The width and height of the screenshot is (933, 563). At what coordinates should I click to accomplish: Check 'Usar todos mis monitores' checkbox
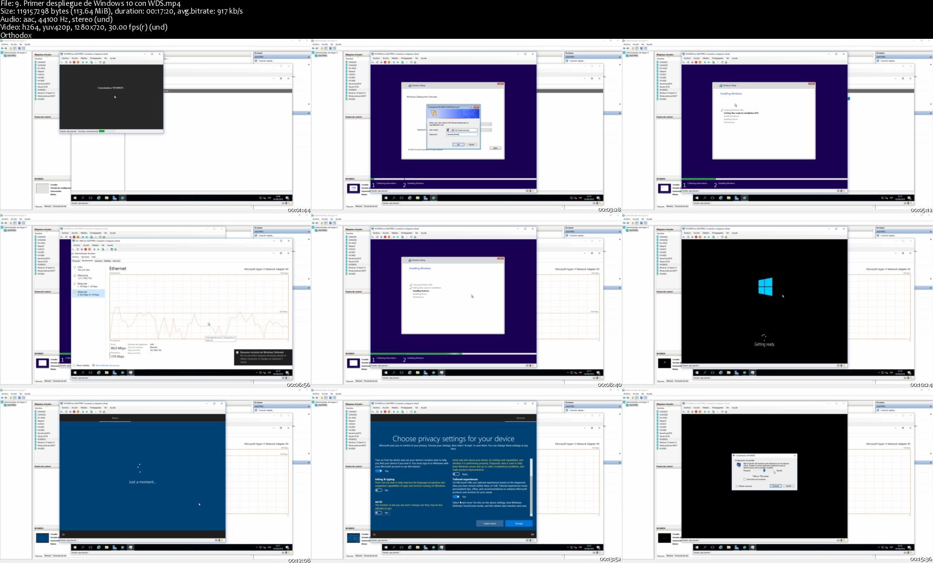744,480
